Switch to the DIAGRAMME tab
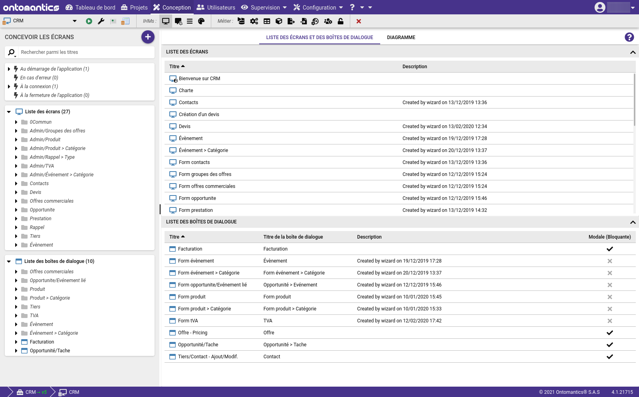 [x=401, y=38]
